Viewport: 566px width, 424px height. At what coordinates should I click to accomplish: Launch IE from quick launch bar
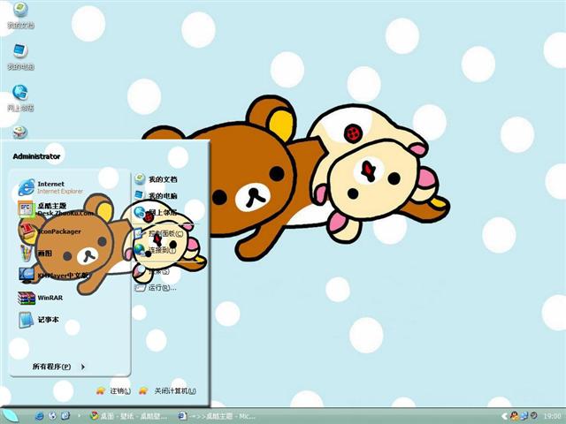[39, 416]
